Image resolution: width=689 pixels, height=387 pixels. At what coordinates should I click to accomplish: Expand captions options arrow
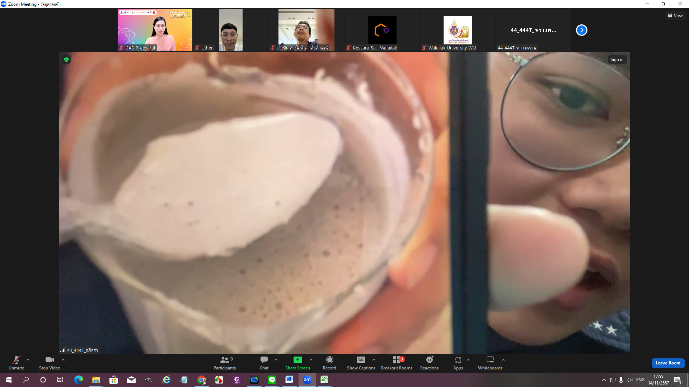(374, 360)
